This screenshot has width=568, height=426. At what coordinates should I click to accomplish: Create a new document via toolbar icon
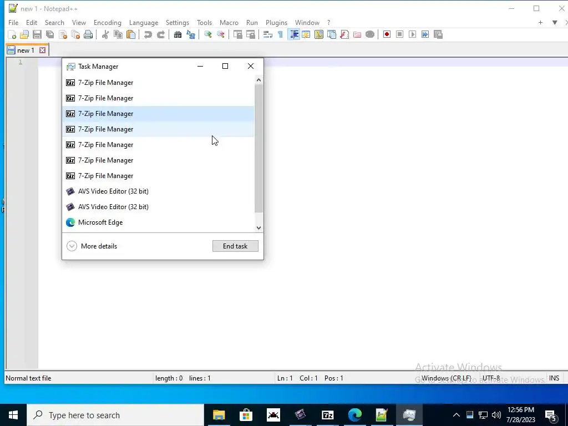pyautogui.click(x=12, y=34)
